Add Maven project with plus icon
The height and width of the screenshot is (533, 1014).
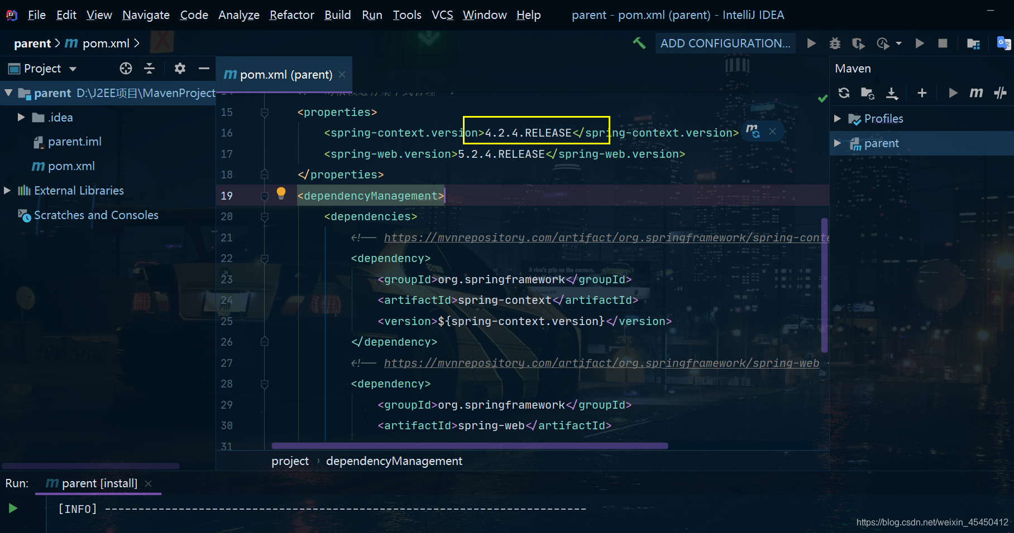click(x=922, y=93)
